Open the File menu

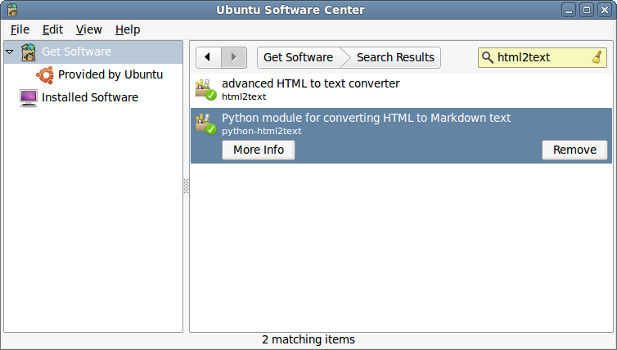pos(20,29)
